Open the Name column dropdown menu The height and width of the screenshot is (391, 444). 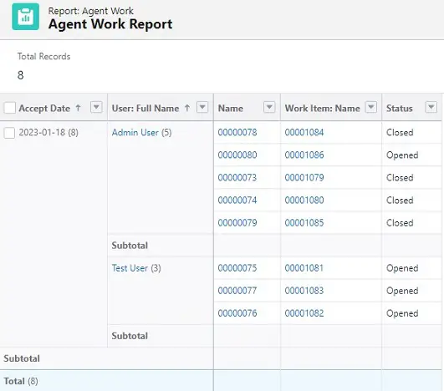[269, 107]
